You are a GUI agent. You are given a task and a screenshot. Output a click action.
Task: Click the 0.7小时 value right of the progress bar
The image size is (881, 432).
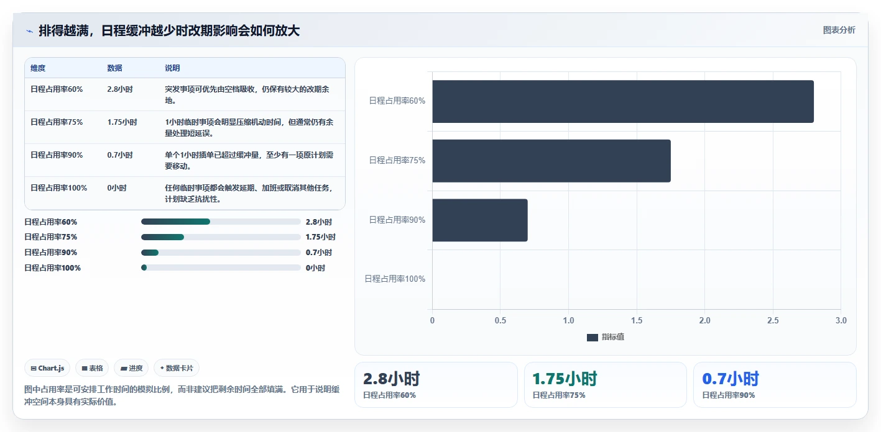(319, 253)
